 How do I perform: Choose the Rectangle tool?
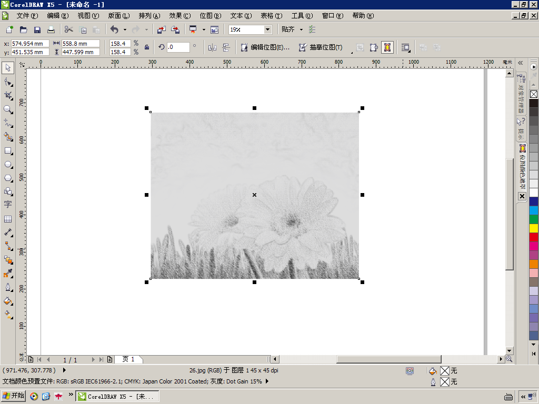(x=8, y=151)
